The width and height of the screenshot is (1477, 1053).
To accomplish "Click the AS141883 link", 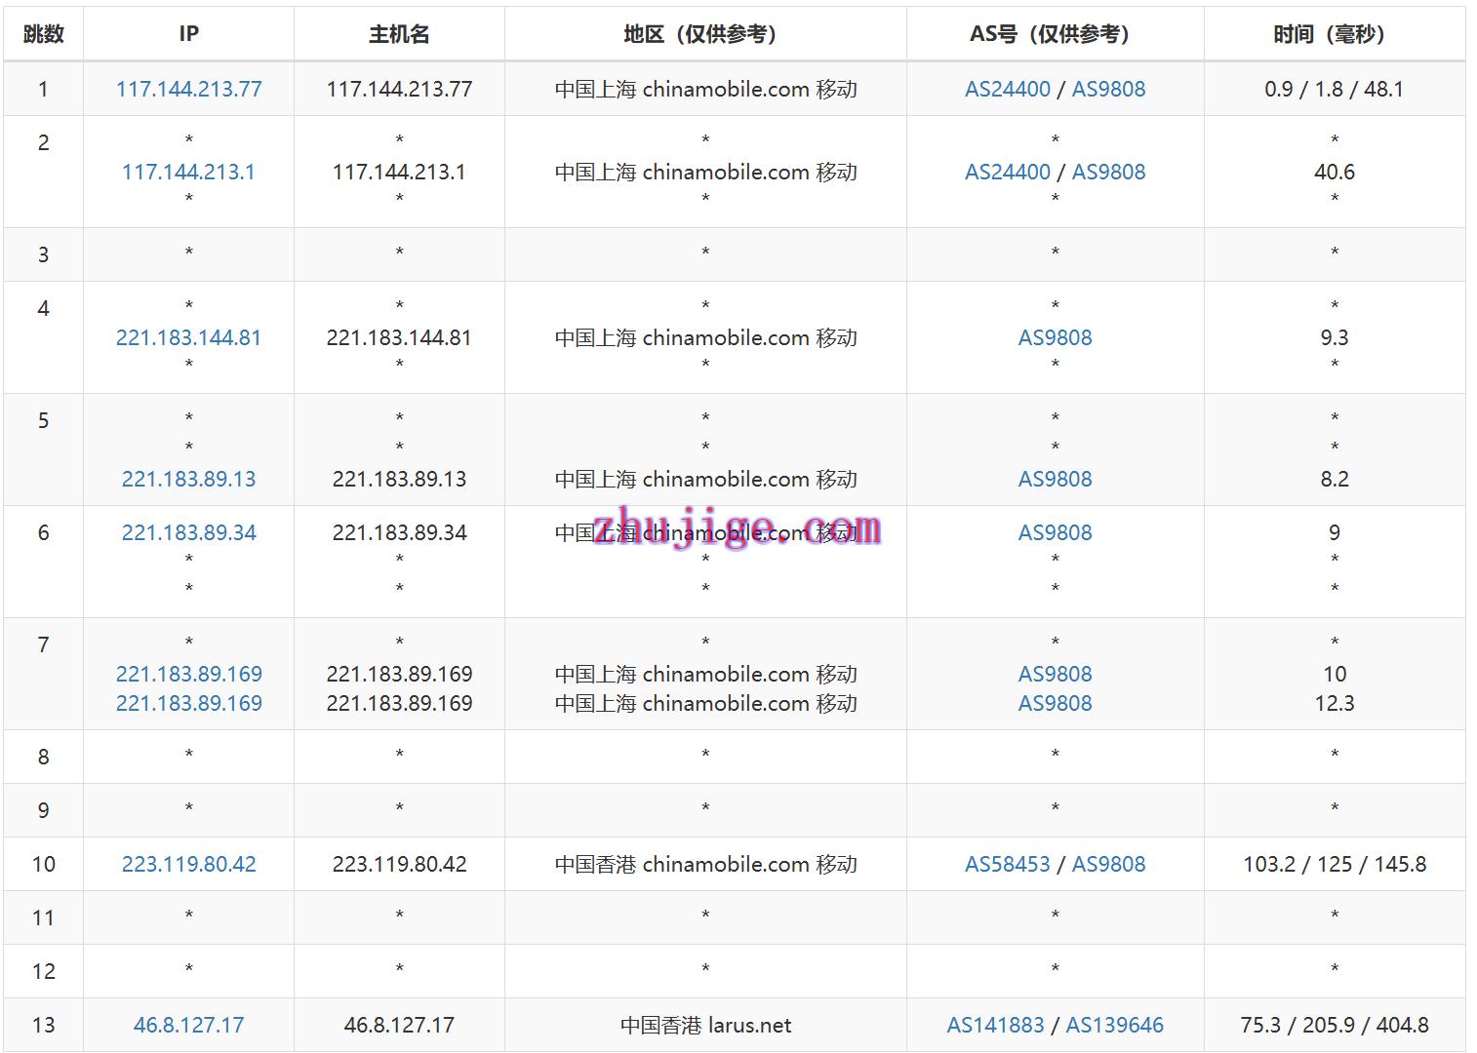I will click(995, 1025).
